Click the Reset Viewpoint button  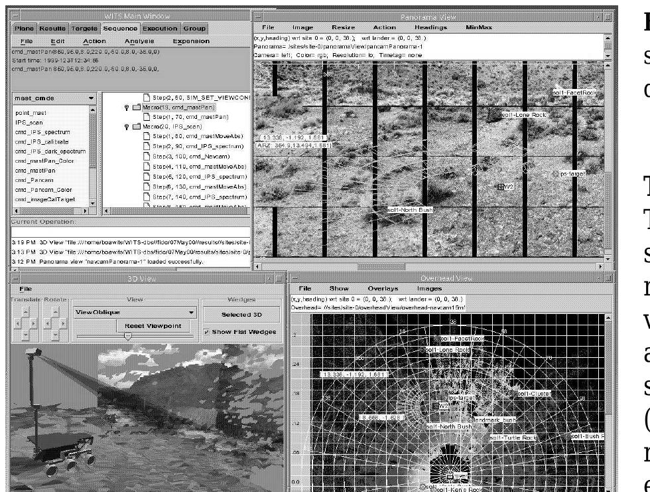click(x=153, y=326)
